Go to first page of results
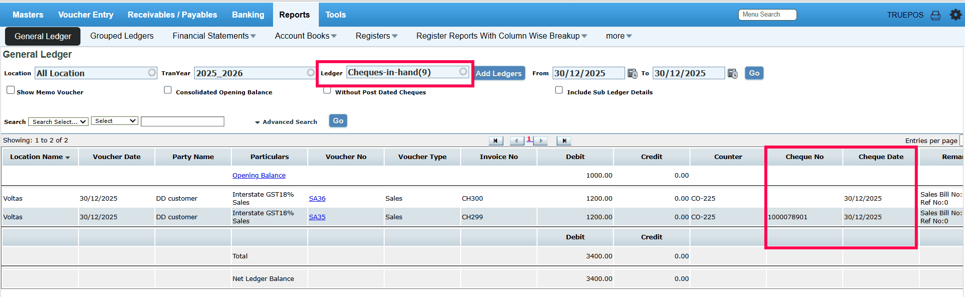This screenshot has height=297, width=965. coord(495,141)
